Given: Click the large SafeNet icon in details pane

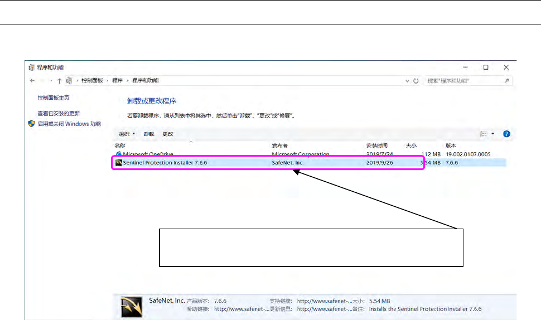Looking at the screenshot, I should (x=132, y=307).
